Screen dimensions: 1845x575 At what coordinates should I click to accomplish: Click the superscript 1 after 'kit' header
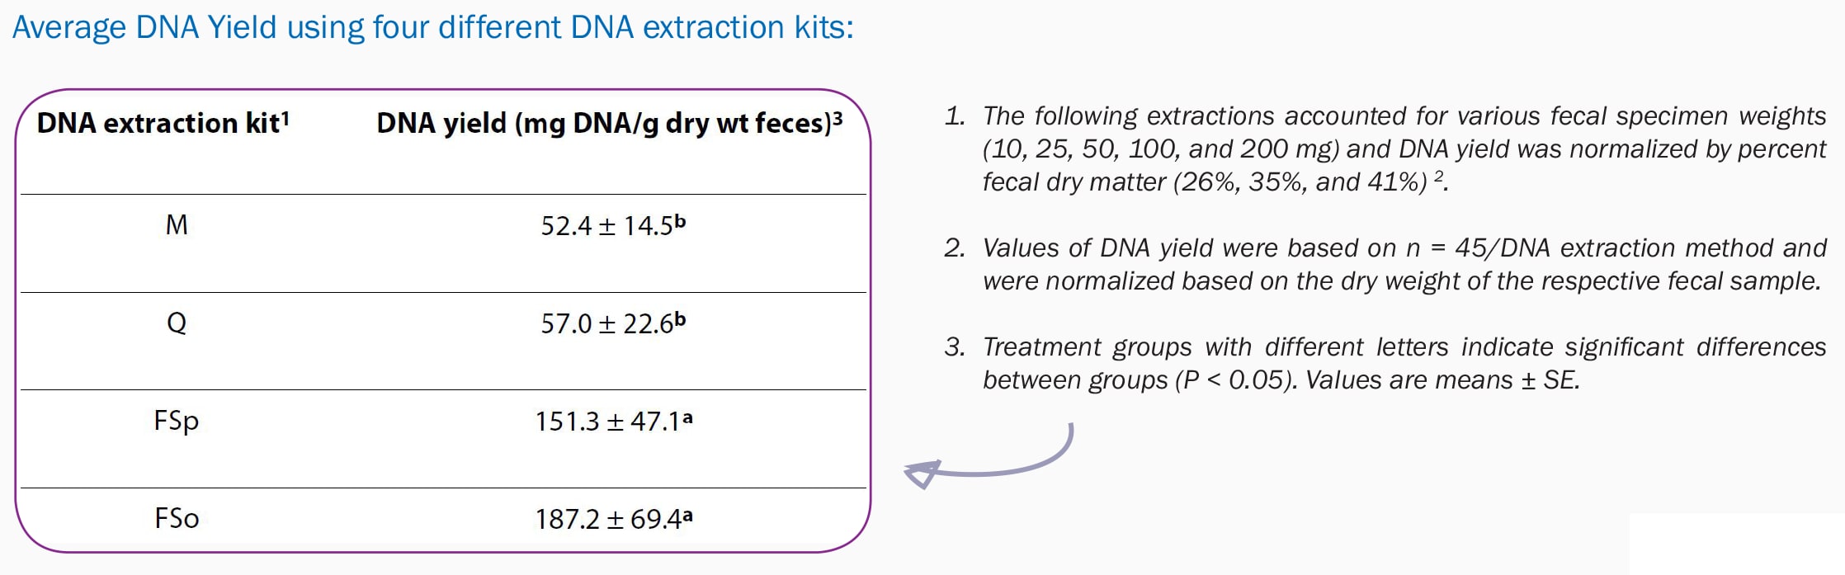click(285, 117)
